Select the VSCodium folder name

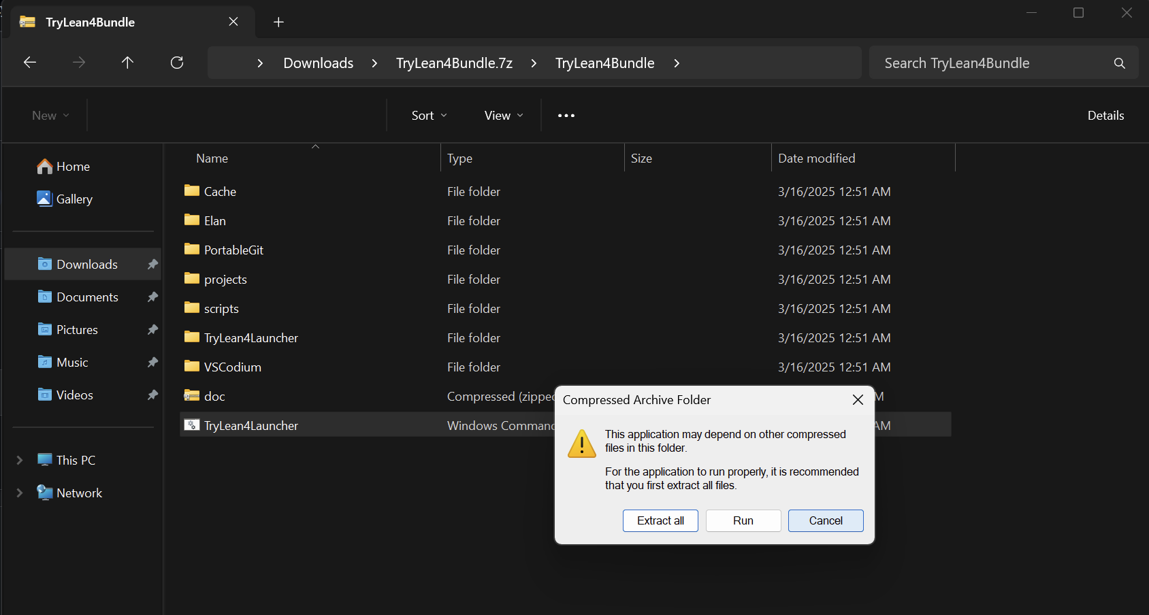pyautogui.click(x=232, y=367)
